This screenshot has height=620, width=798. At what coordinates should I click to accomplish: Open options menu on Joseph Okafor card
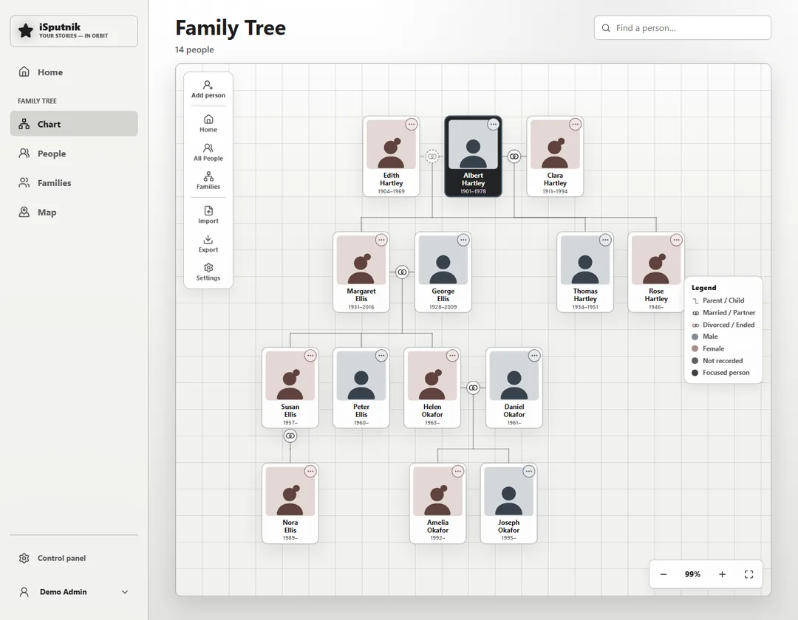click(x=529, y=471)
